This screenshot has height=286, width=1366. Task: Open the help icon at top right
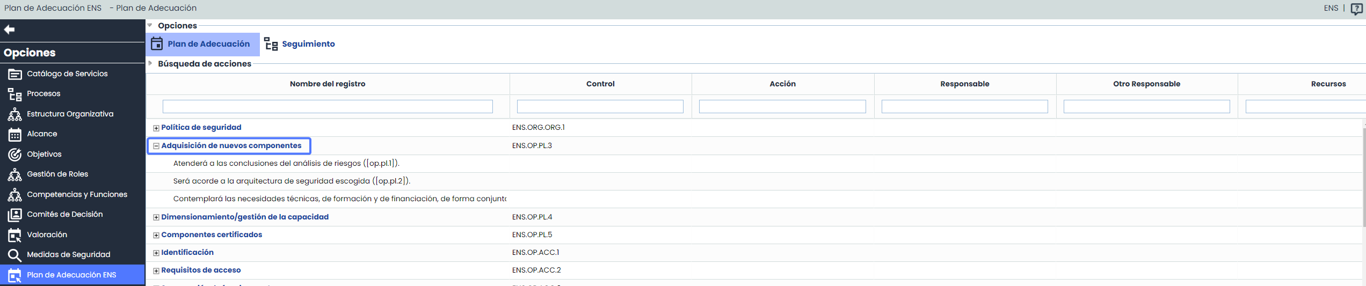pyautogui.click(x=1356, y=9)
